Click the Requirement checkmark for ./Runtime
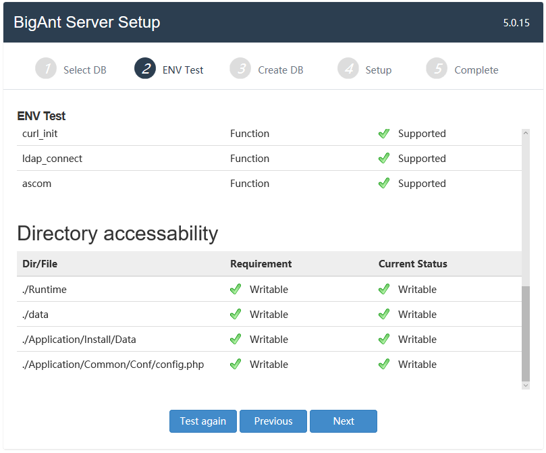This screenshot has width=546, height=453. pos(236,290)
